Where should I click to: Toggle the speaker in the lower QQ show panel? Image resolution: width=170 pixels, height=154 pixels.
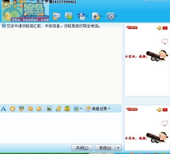(x=159, y=110)
